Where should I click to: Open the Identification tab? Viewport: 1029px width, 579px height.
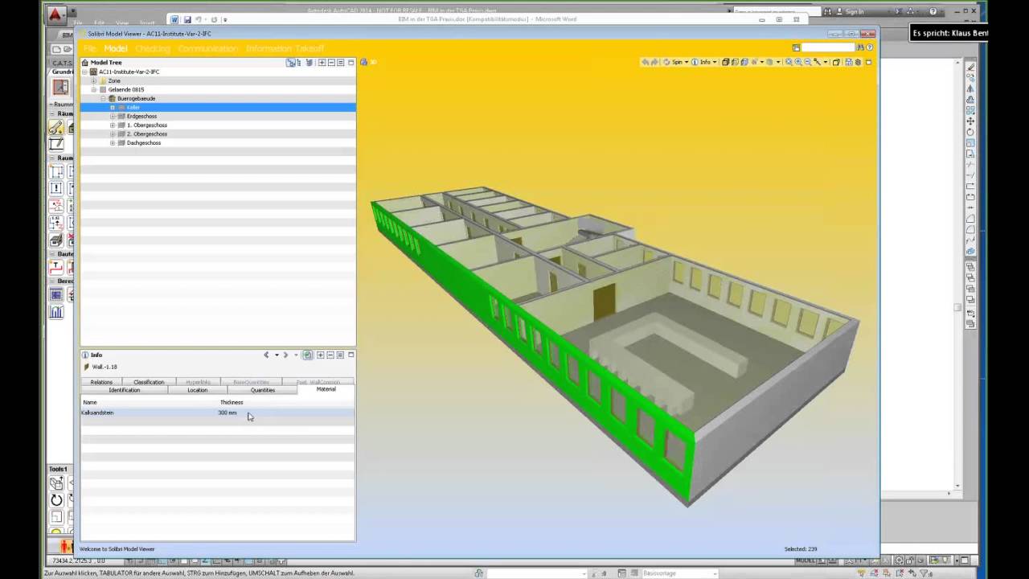(125, 390)
